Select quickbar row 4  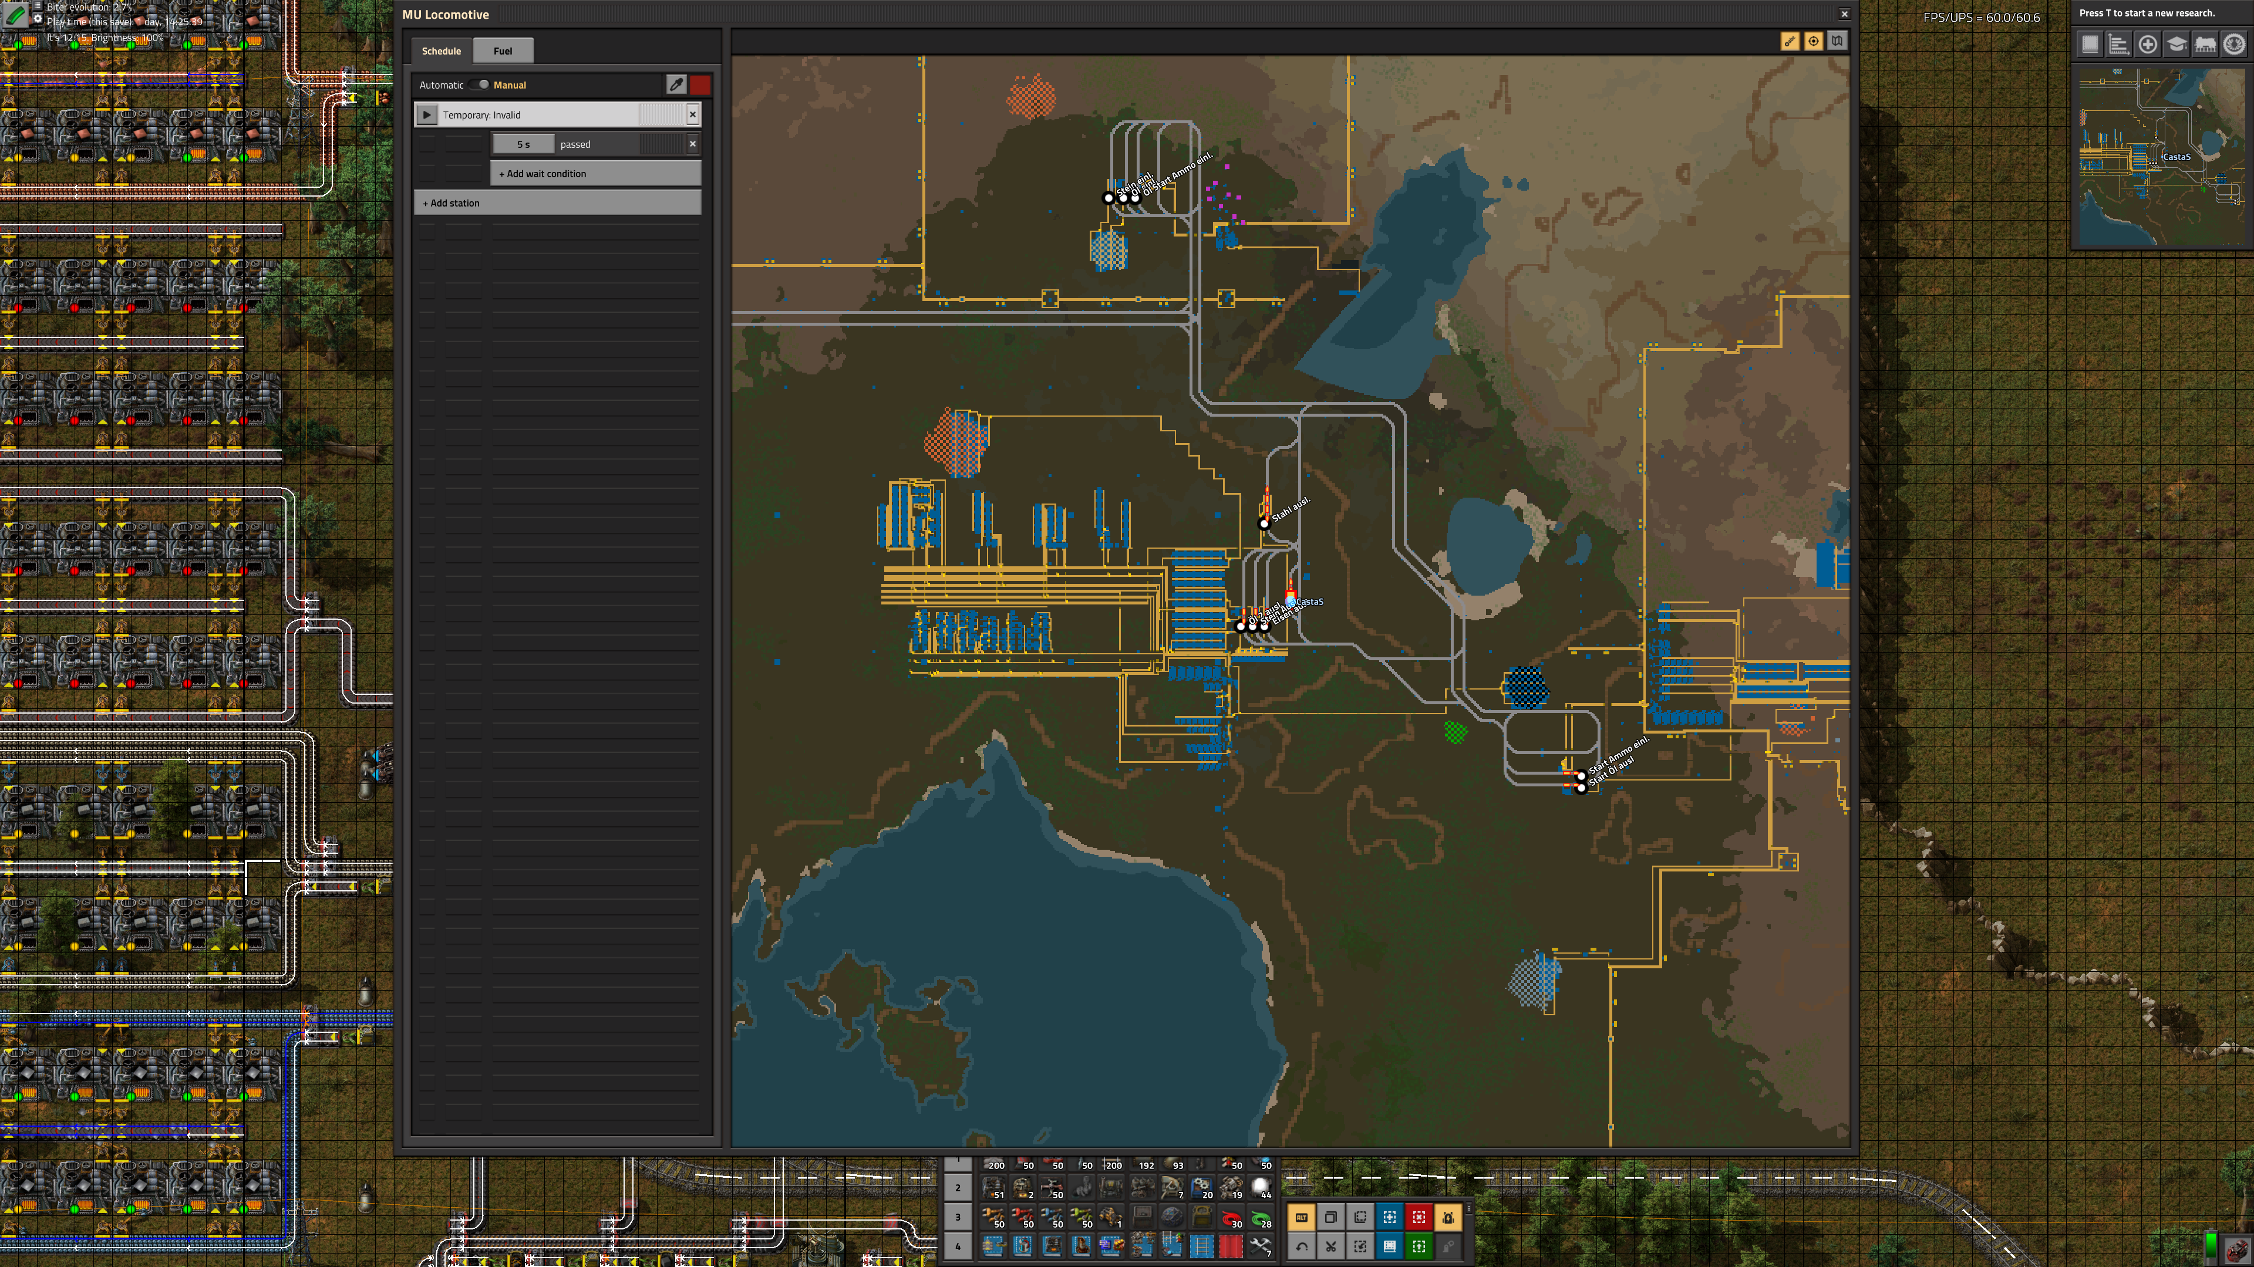click(x=958, y=1246)
